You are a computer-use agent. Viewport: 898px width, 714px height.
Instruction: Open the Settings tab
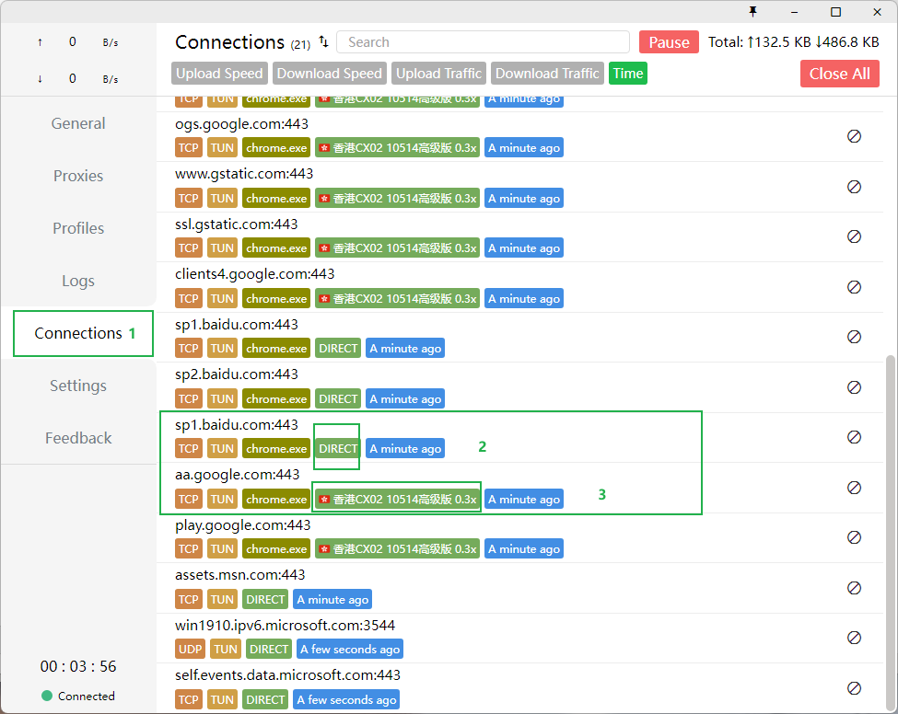tap(78, 386)
